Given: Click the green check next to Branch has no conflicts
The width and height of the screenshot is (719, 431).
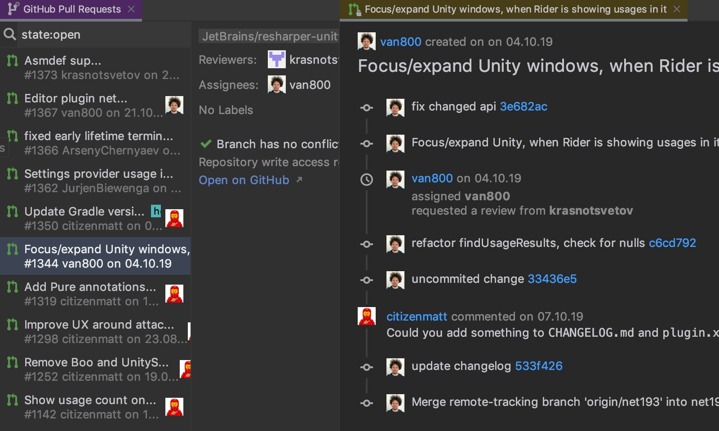Looking at the screenshot, I should click(206, 144).
